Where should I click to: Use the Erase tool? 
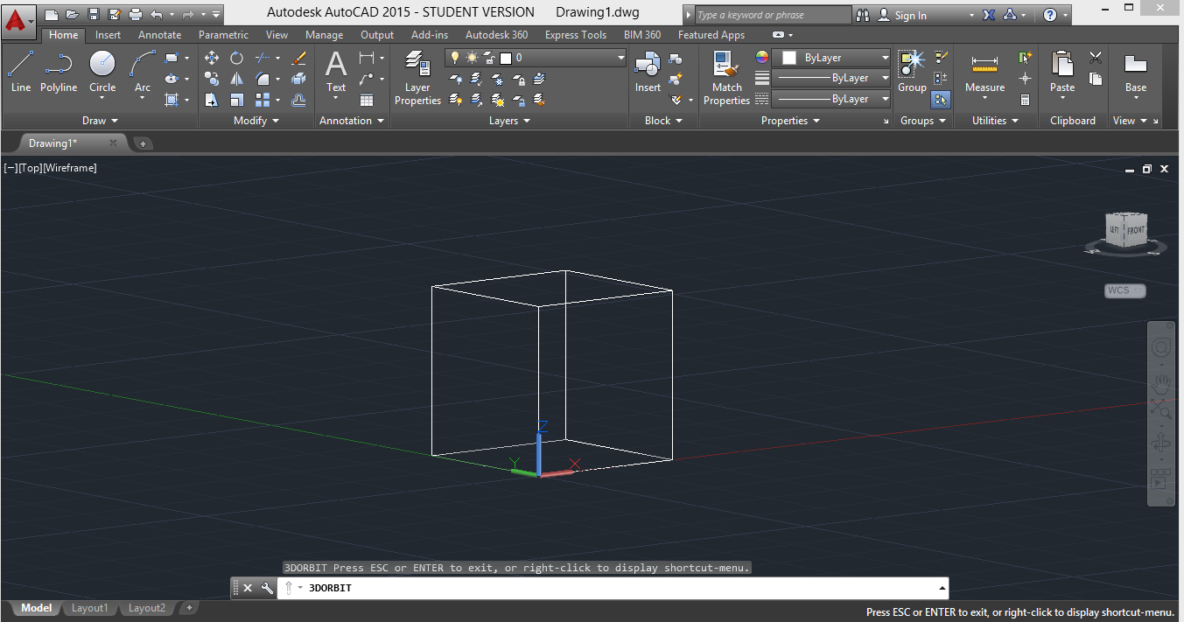[x=298, y=58]
